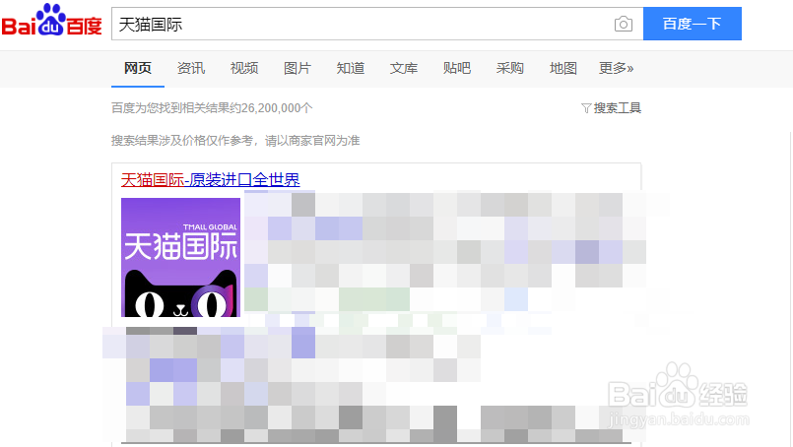
Task: Open the 天猫国际-原装进口全世界 result link
Action: pos(211,179)
